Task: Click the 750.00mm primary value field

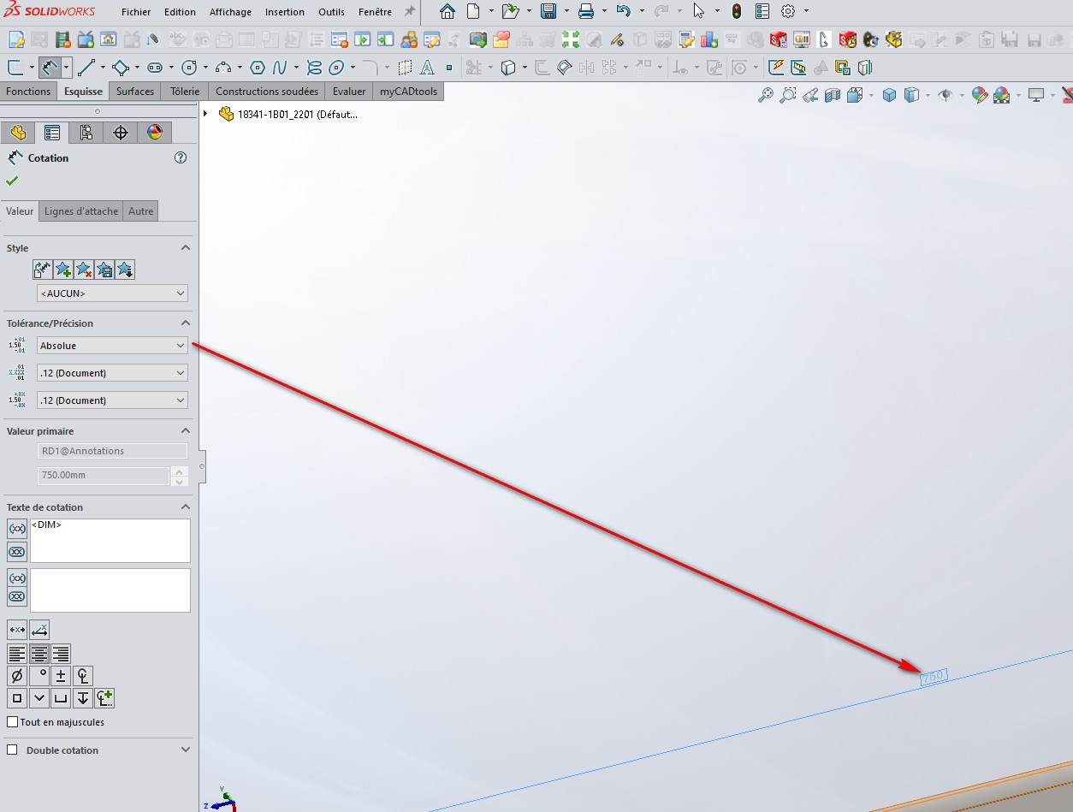Action: 104,476
